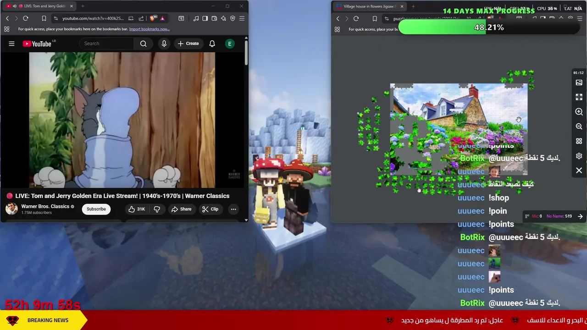Image resolution: width=587 pixels, height=330 pixels.
Task: Open the YouTube hamburger guide menu
Action: click(11, 44)
